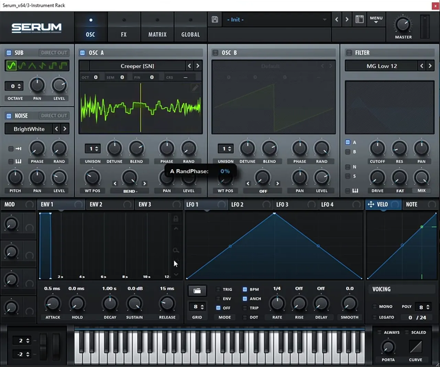Toggle the filter keytrack piano icon
The image size is (440, 367).
pos(355,190)
